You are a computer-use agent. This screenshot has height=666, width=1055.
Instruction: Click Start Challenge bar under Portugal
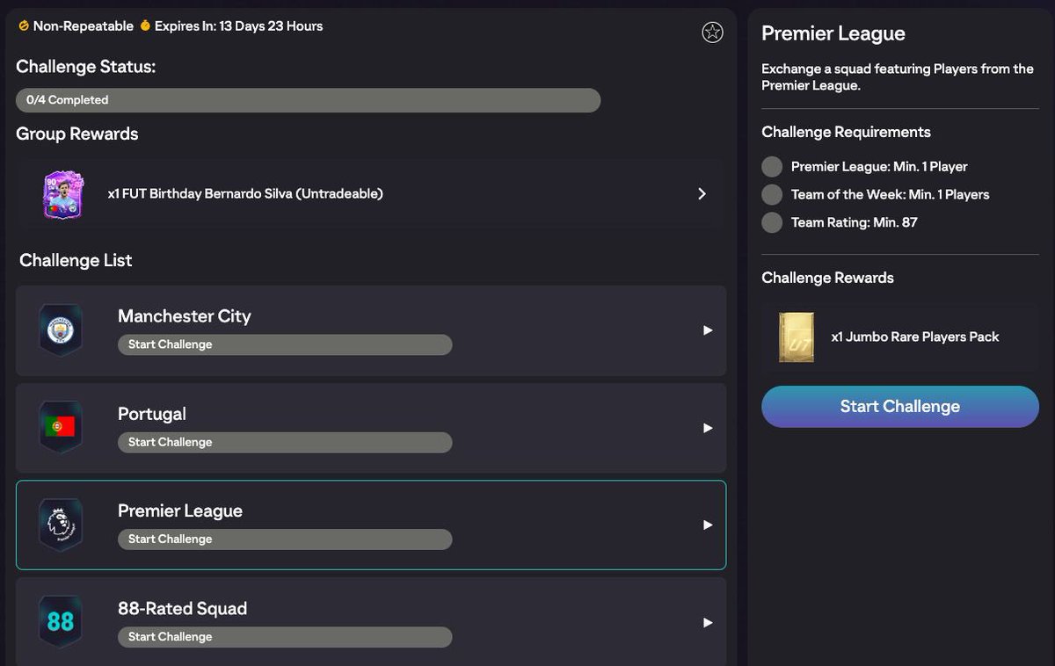[x=285, y=442]
